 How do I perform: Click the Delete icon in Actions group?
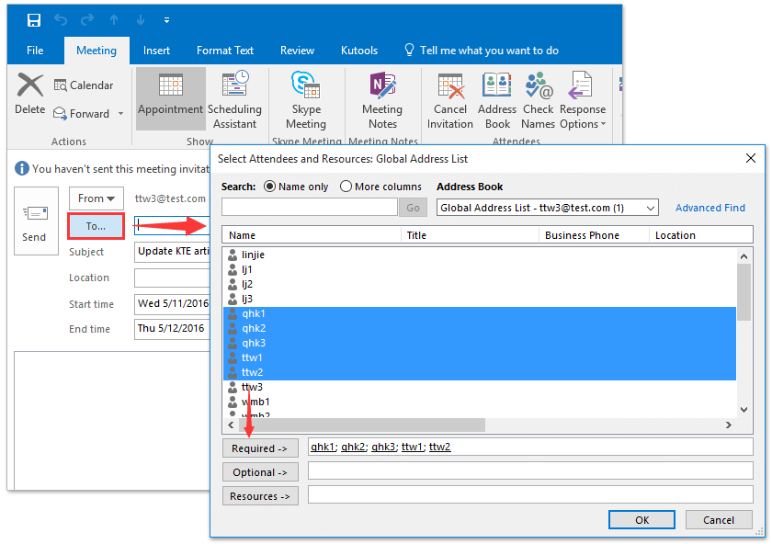pyautogui.click(x=28, y=96)
